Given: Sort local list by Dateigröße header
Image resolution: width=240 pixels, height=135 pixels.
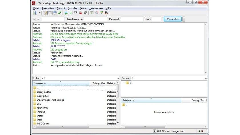Looking at the screenshot, I should tap(98, 83).
